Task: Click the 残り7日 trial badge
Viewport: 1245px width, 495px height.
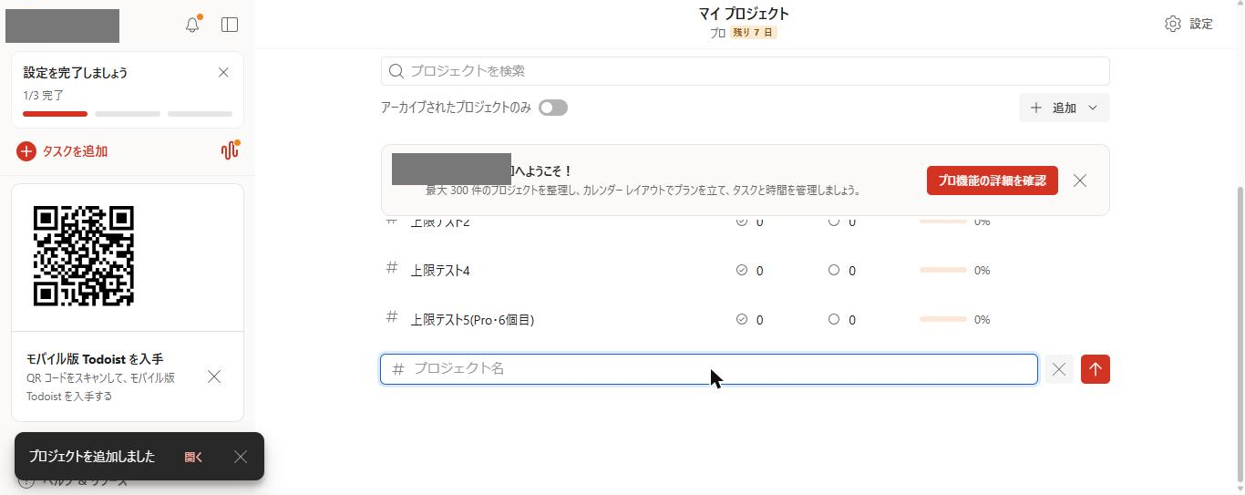Action: [x=753, y=33]
